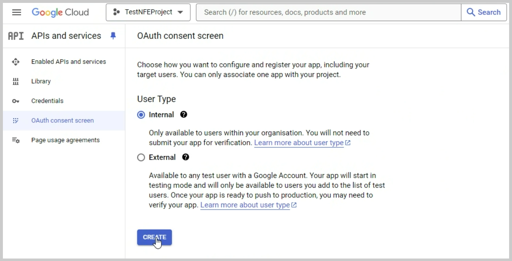Image resolution: width=512 pixels, height=261 pixels.
Task: Show help for the Internal user type
Action: tap(184, 115)
